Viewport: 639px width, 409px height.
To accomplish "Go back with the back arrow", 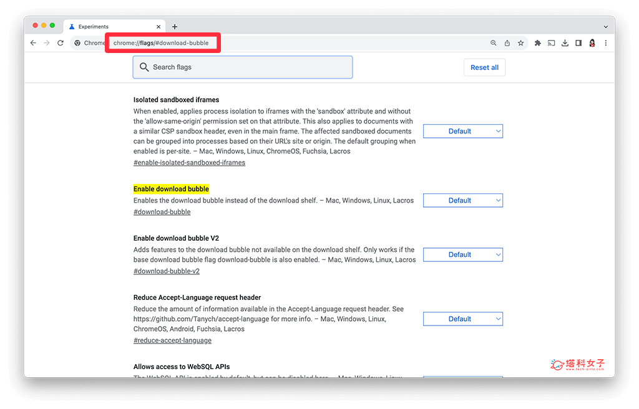I will click(x=33, y=43).
